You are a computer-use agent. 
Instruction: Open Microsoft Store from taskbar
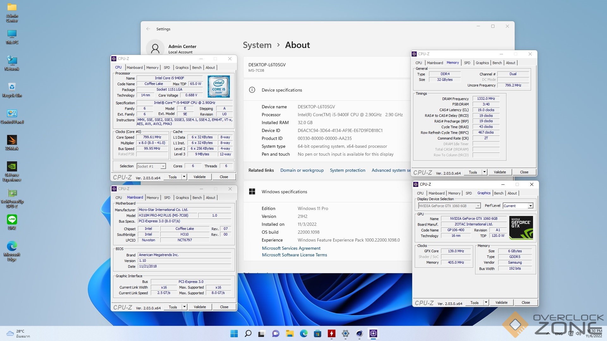click(x=317, y=333)
